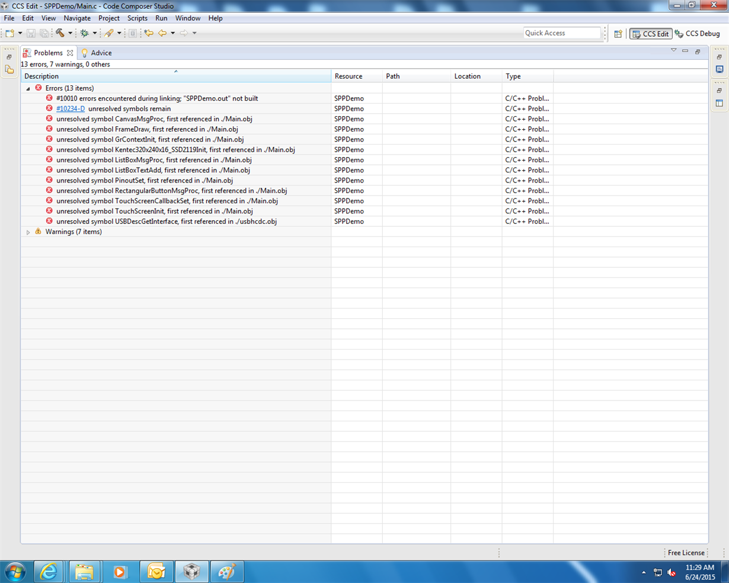Select the 'unresolved symbol TouchScreenInit' error row
729x583 pixels.
pos(364,211)
